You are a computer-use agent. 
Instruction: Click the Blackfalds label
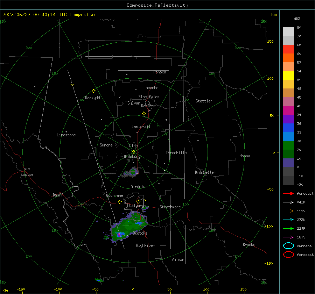tap(149, 97)
